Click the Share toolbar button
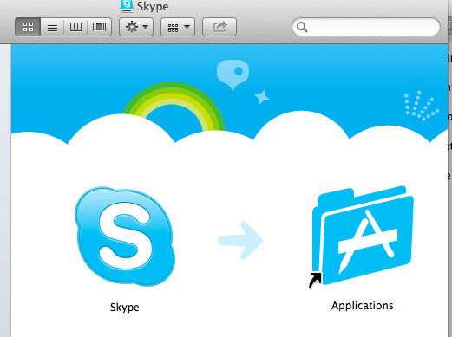 point(219,27)
